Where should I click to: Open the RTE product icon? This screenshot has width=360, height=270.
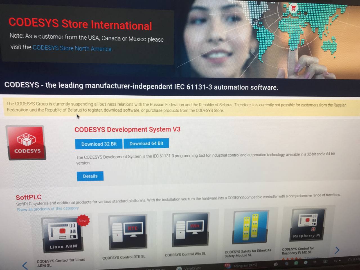click(x=128, y=231)
